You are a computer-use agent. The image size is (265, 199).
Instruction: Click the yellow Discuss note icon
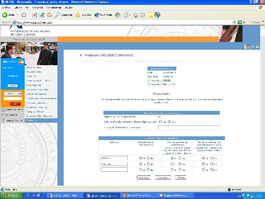pos(150,15)
